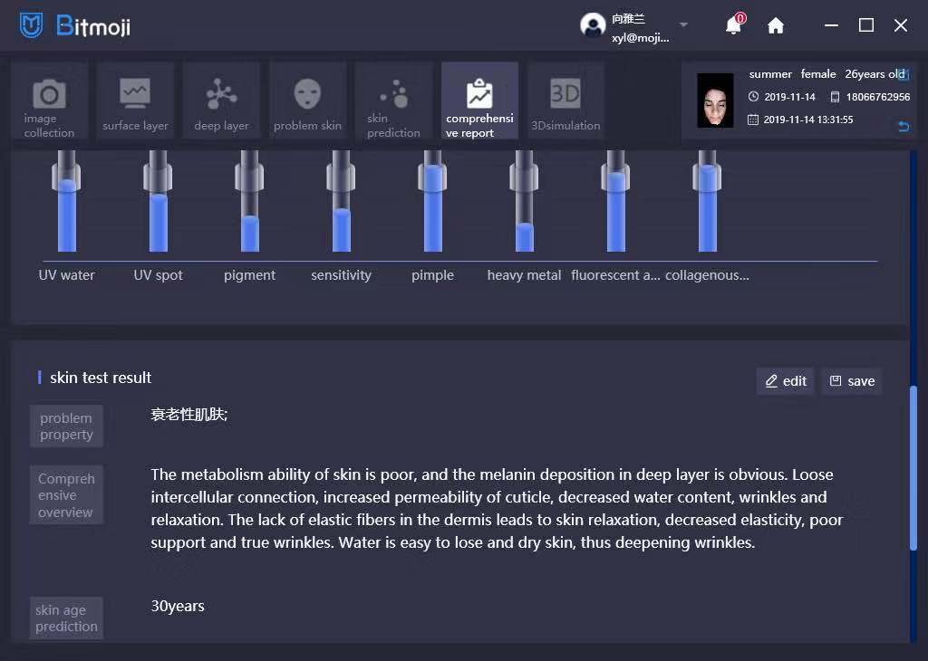Go to the home icon

(776, 25)
